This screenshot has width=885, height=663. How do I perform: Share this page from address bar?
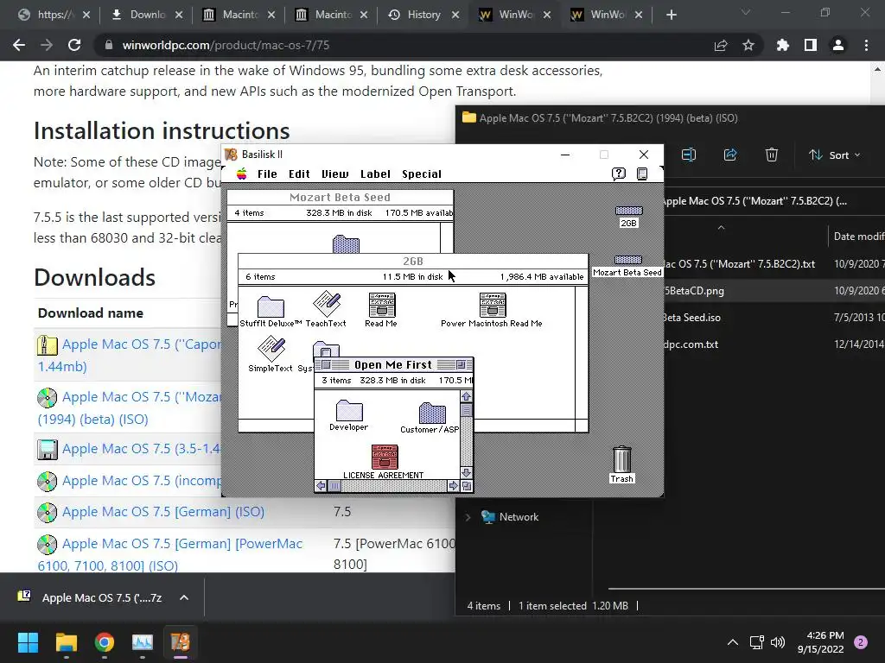coord(721,45)
